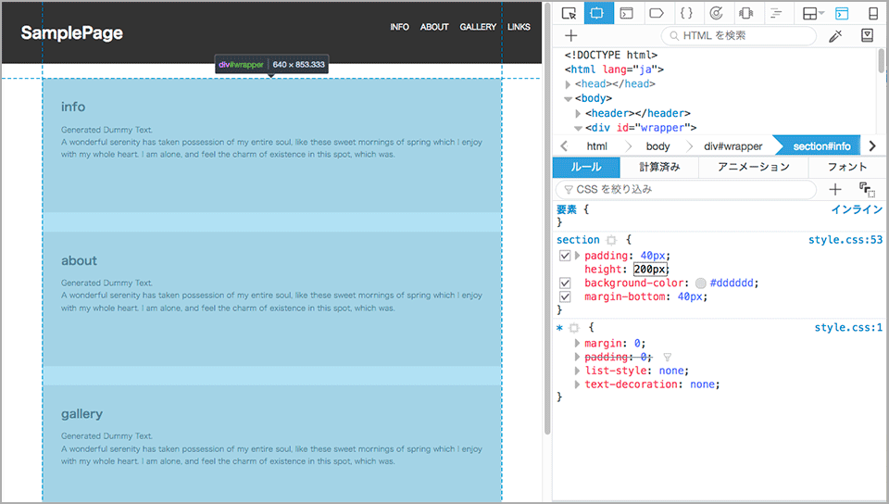The width and height of the screenshot is (889, 504).
Task: Click the GALLERY navigation link
Action: pyautogui.click(x=478, y=27)
